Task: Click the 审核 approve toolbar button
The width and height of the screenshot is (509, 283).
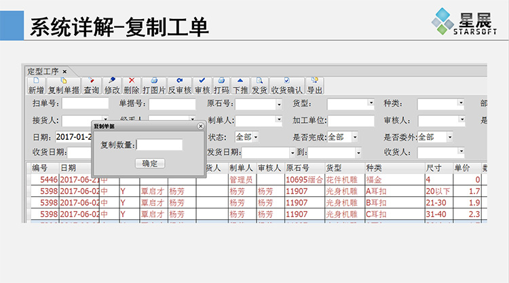Action: 202,86
